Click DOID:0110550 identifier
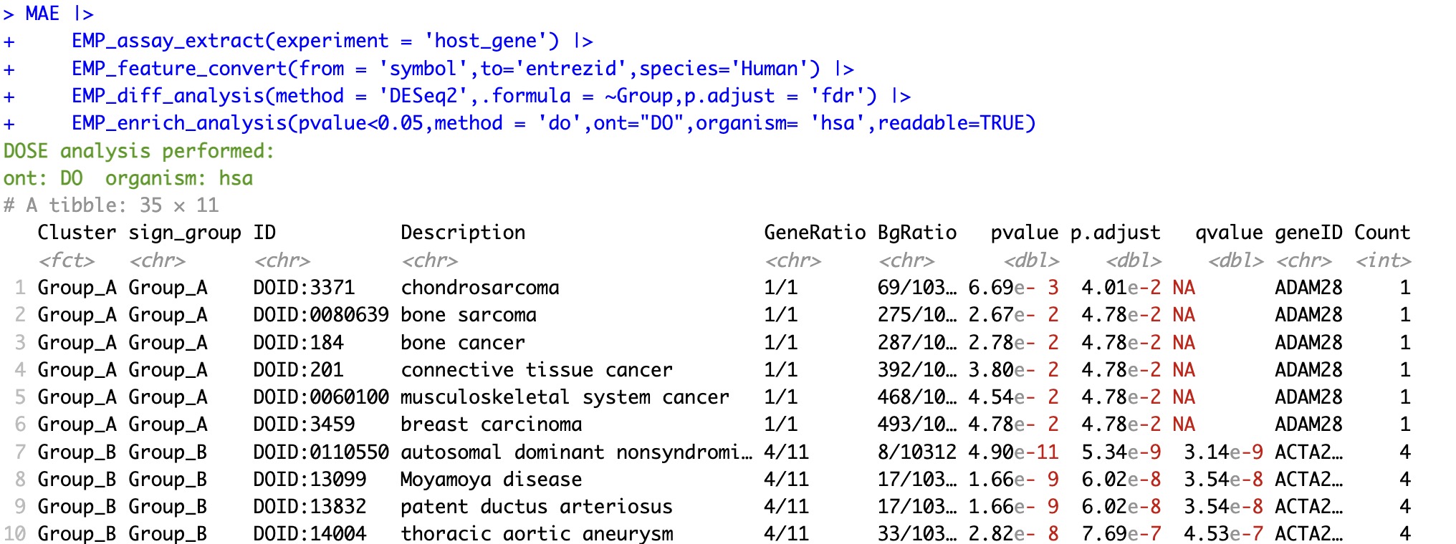Screen dimensions: 1456x544 pos(321,452)
